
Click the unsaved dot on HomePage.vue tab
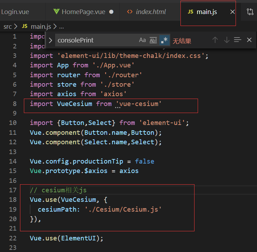(111, 12)
